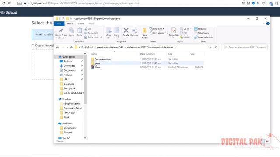
Task: Open the Move to ribbon button
Action: [108, 33]
